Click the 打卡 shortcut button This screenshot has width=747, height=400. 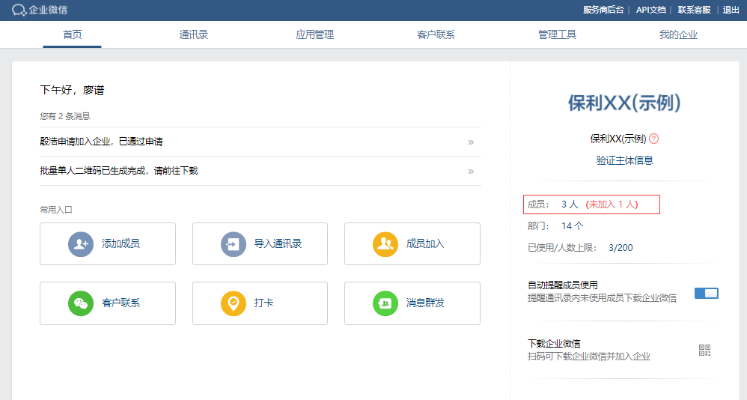coord(260,303)
